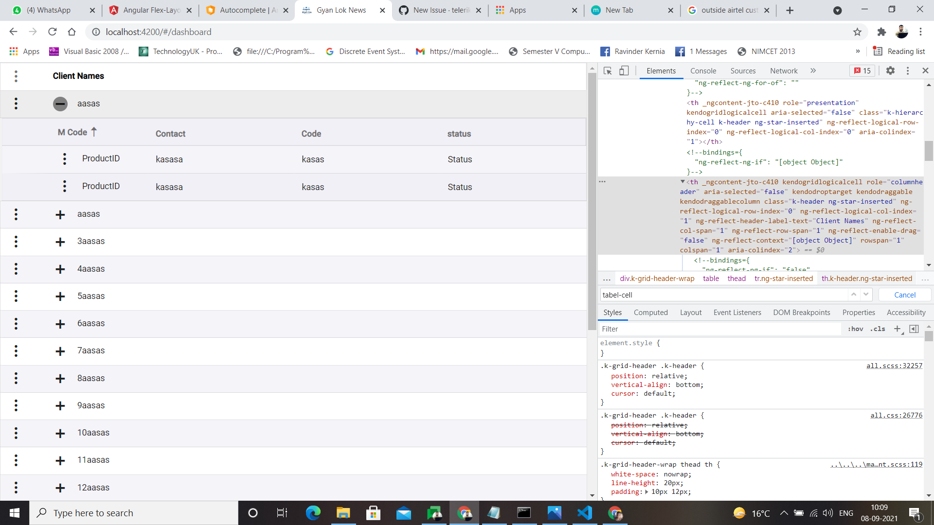Open the all.scss:32257 stylesheet link
The image size is (934, 525).
pos(894,366)
